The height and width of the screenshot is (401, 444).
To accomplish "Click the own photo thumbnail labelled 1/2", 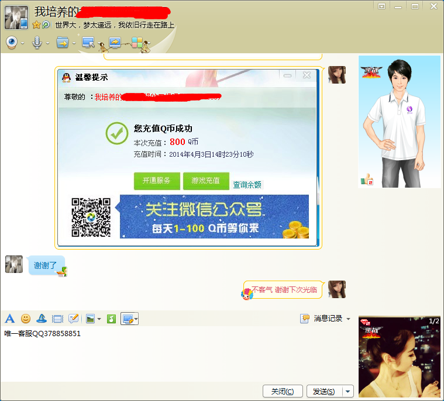I will [x=400, y=357].
